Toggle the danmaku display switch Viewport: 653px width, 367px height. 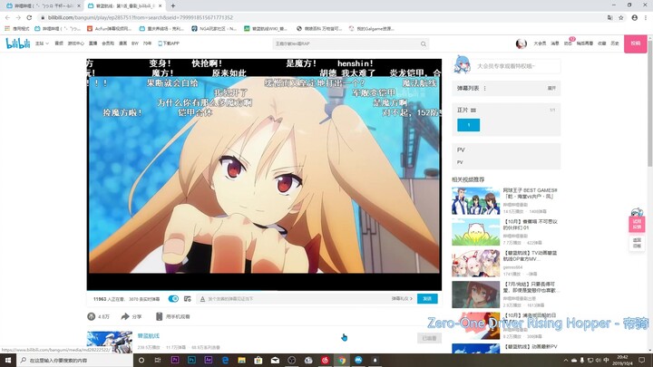pos(173,298)
